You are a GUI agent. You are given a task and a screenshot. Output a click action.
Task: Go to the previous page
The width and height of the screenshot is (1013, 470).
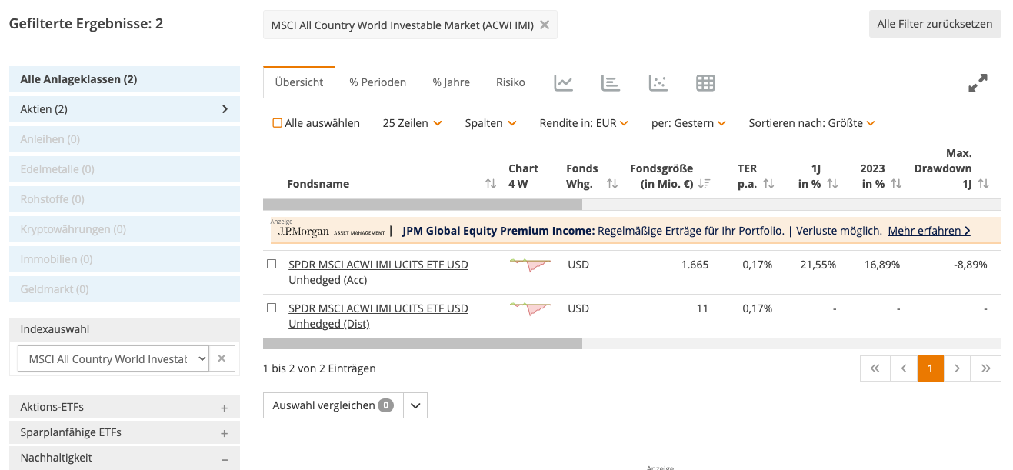pos(905,368)
